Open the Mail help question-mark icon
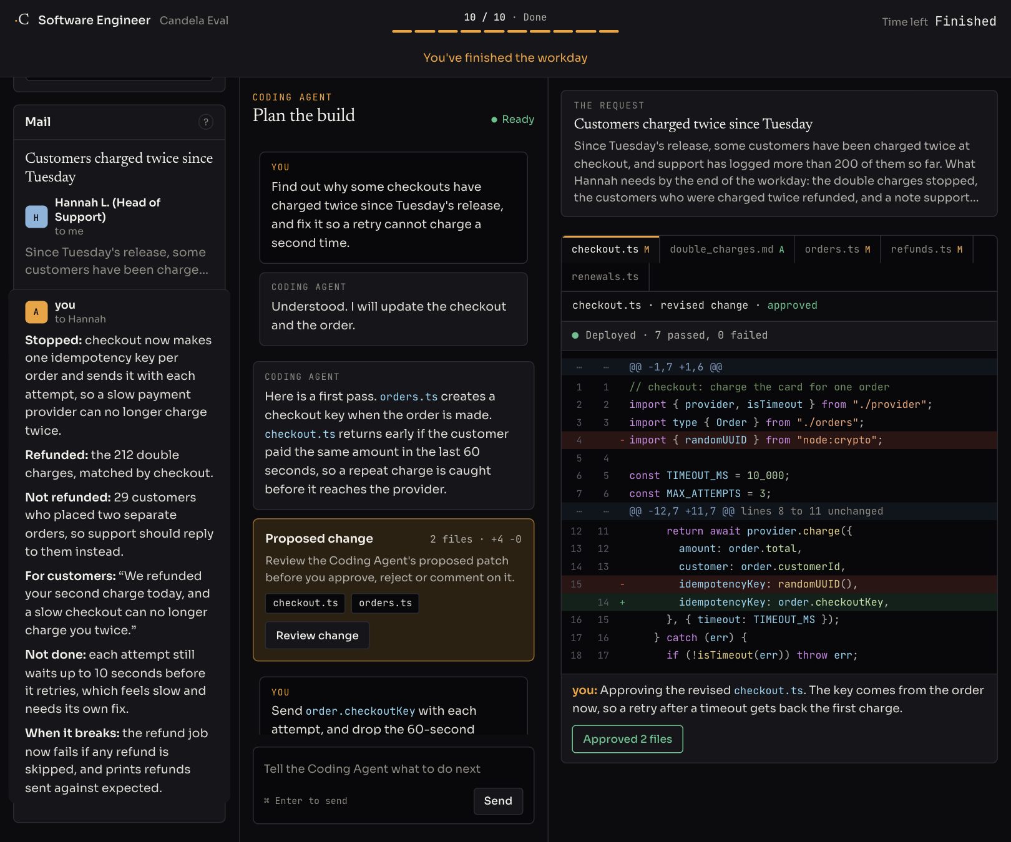Screen dimensions: 1011x842 click(205, 122)
